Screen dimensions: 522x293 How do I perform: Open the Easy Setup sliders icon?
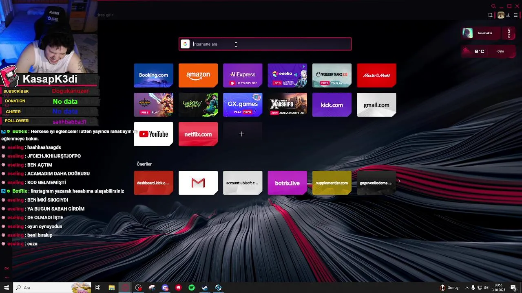pyautogui.click(x=515, y=15)
